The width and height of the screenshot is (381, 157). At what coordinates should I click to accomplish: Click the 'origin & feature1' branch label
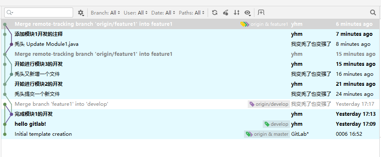264,24
